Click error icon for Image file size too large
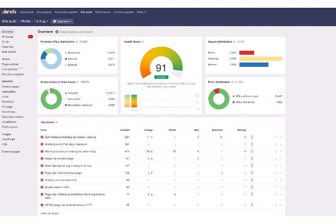 42,158
